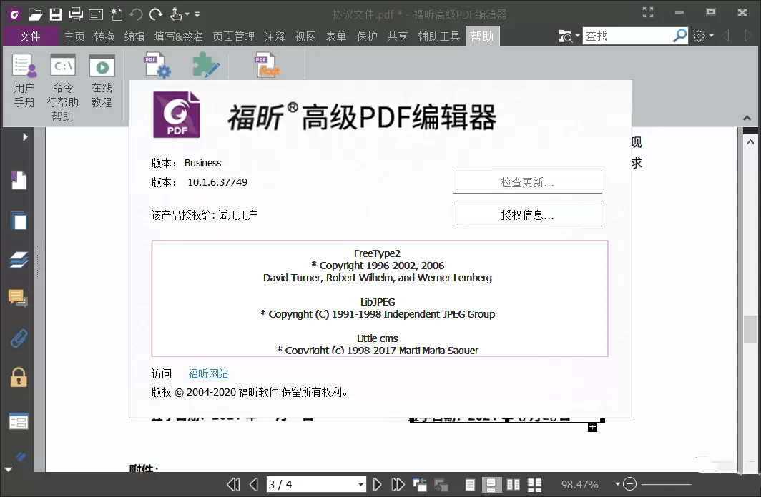Open 在线教程 online tutorial
761x497 pixels.
tap(102, 81)
